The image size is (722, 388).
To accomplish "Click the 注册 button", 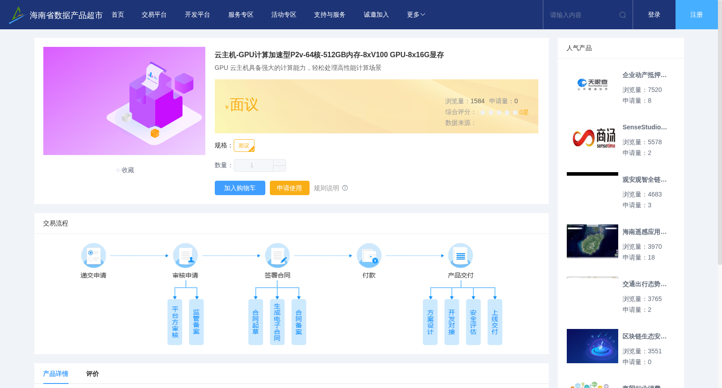I will pos(697,15).
